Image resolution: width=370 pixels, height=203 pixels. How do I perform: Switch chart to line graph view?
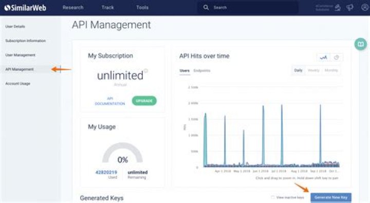pyautogui.click(x=323, y=57)
